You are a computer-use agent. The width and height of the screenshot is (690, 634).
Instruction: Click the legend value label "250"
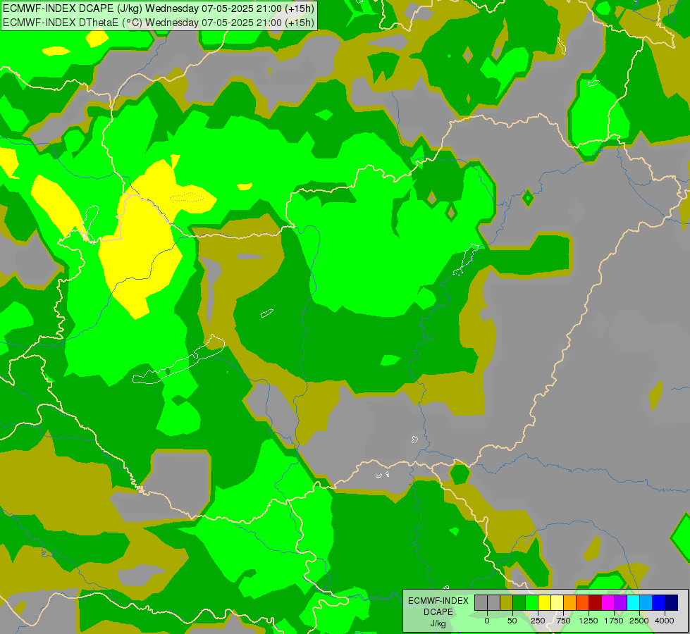pyautogui.click(x=538, y=621)
